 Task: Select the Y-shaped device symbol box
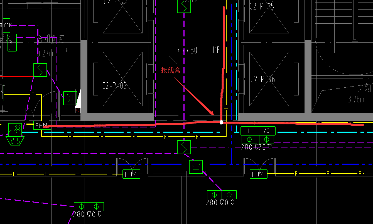pos(196,167)
